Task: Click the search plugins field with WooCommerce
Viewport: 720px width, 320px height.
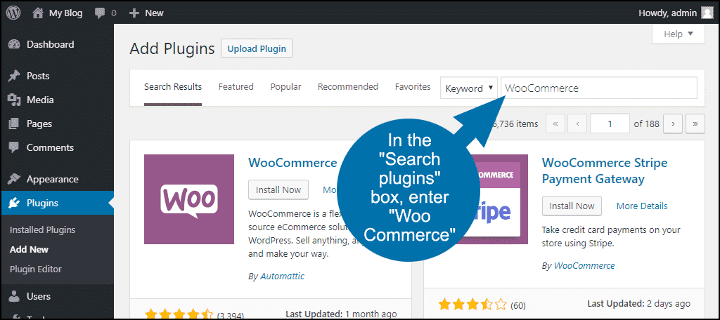Action: (599, 88)
